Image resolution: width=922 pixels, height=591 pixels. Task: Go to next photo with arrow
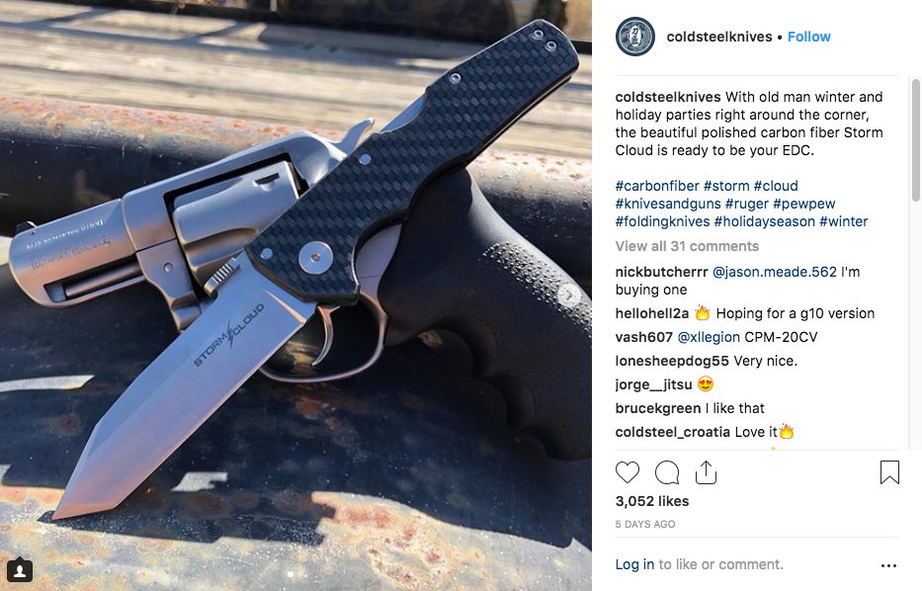point(568,295)
